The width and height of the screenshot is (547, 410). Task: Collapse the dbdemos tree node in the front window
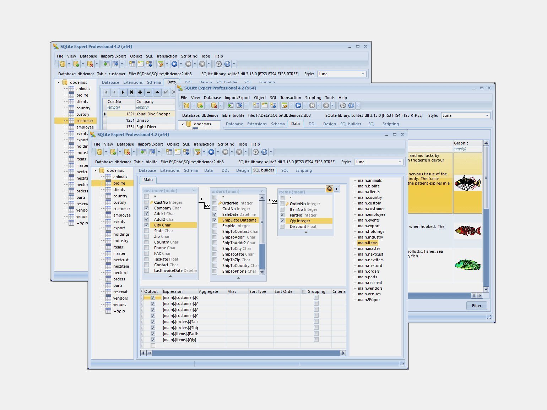pyautogui.click(x=96, y=171)
